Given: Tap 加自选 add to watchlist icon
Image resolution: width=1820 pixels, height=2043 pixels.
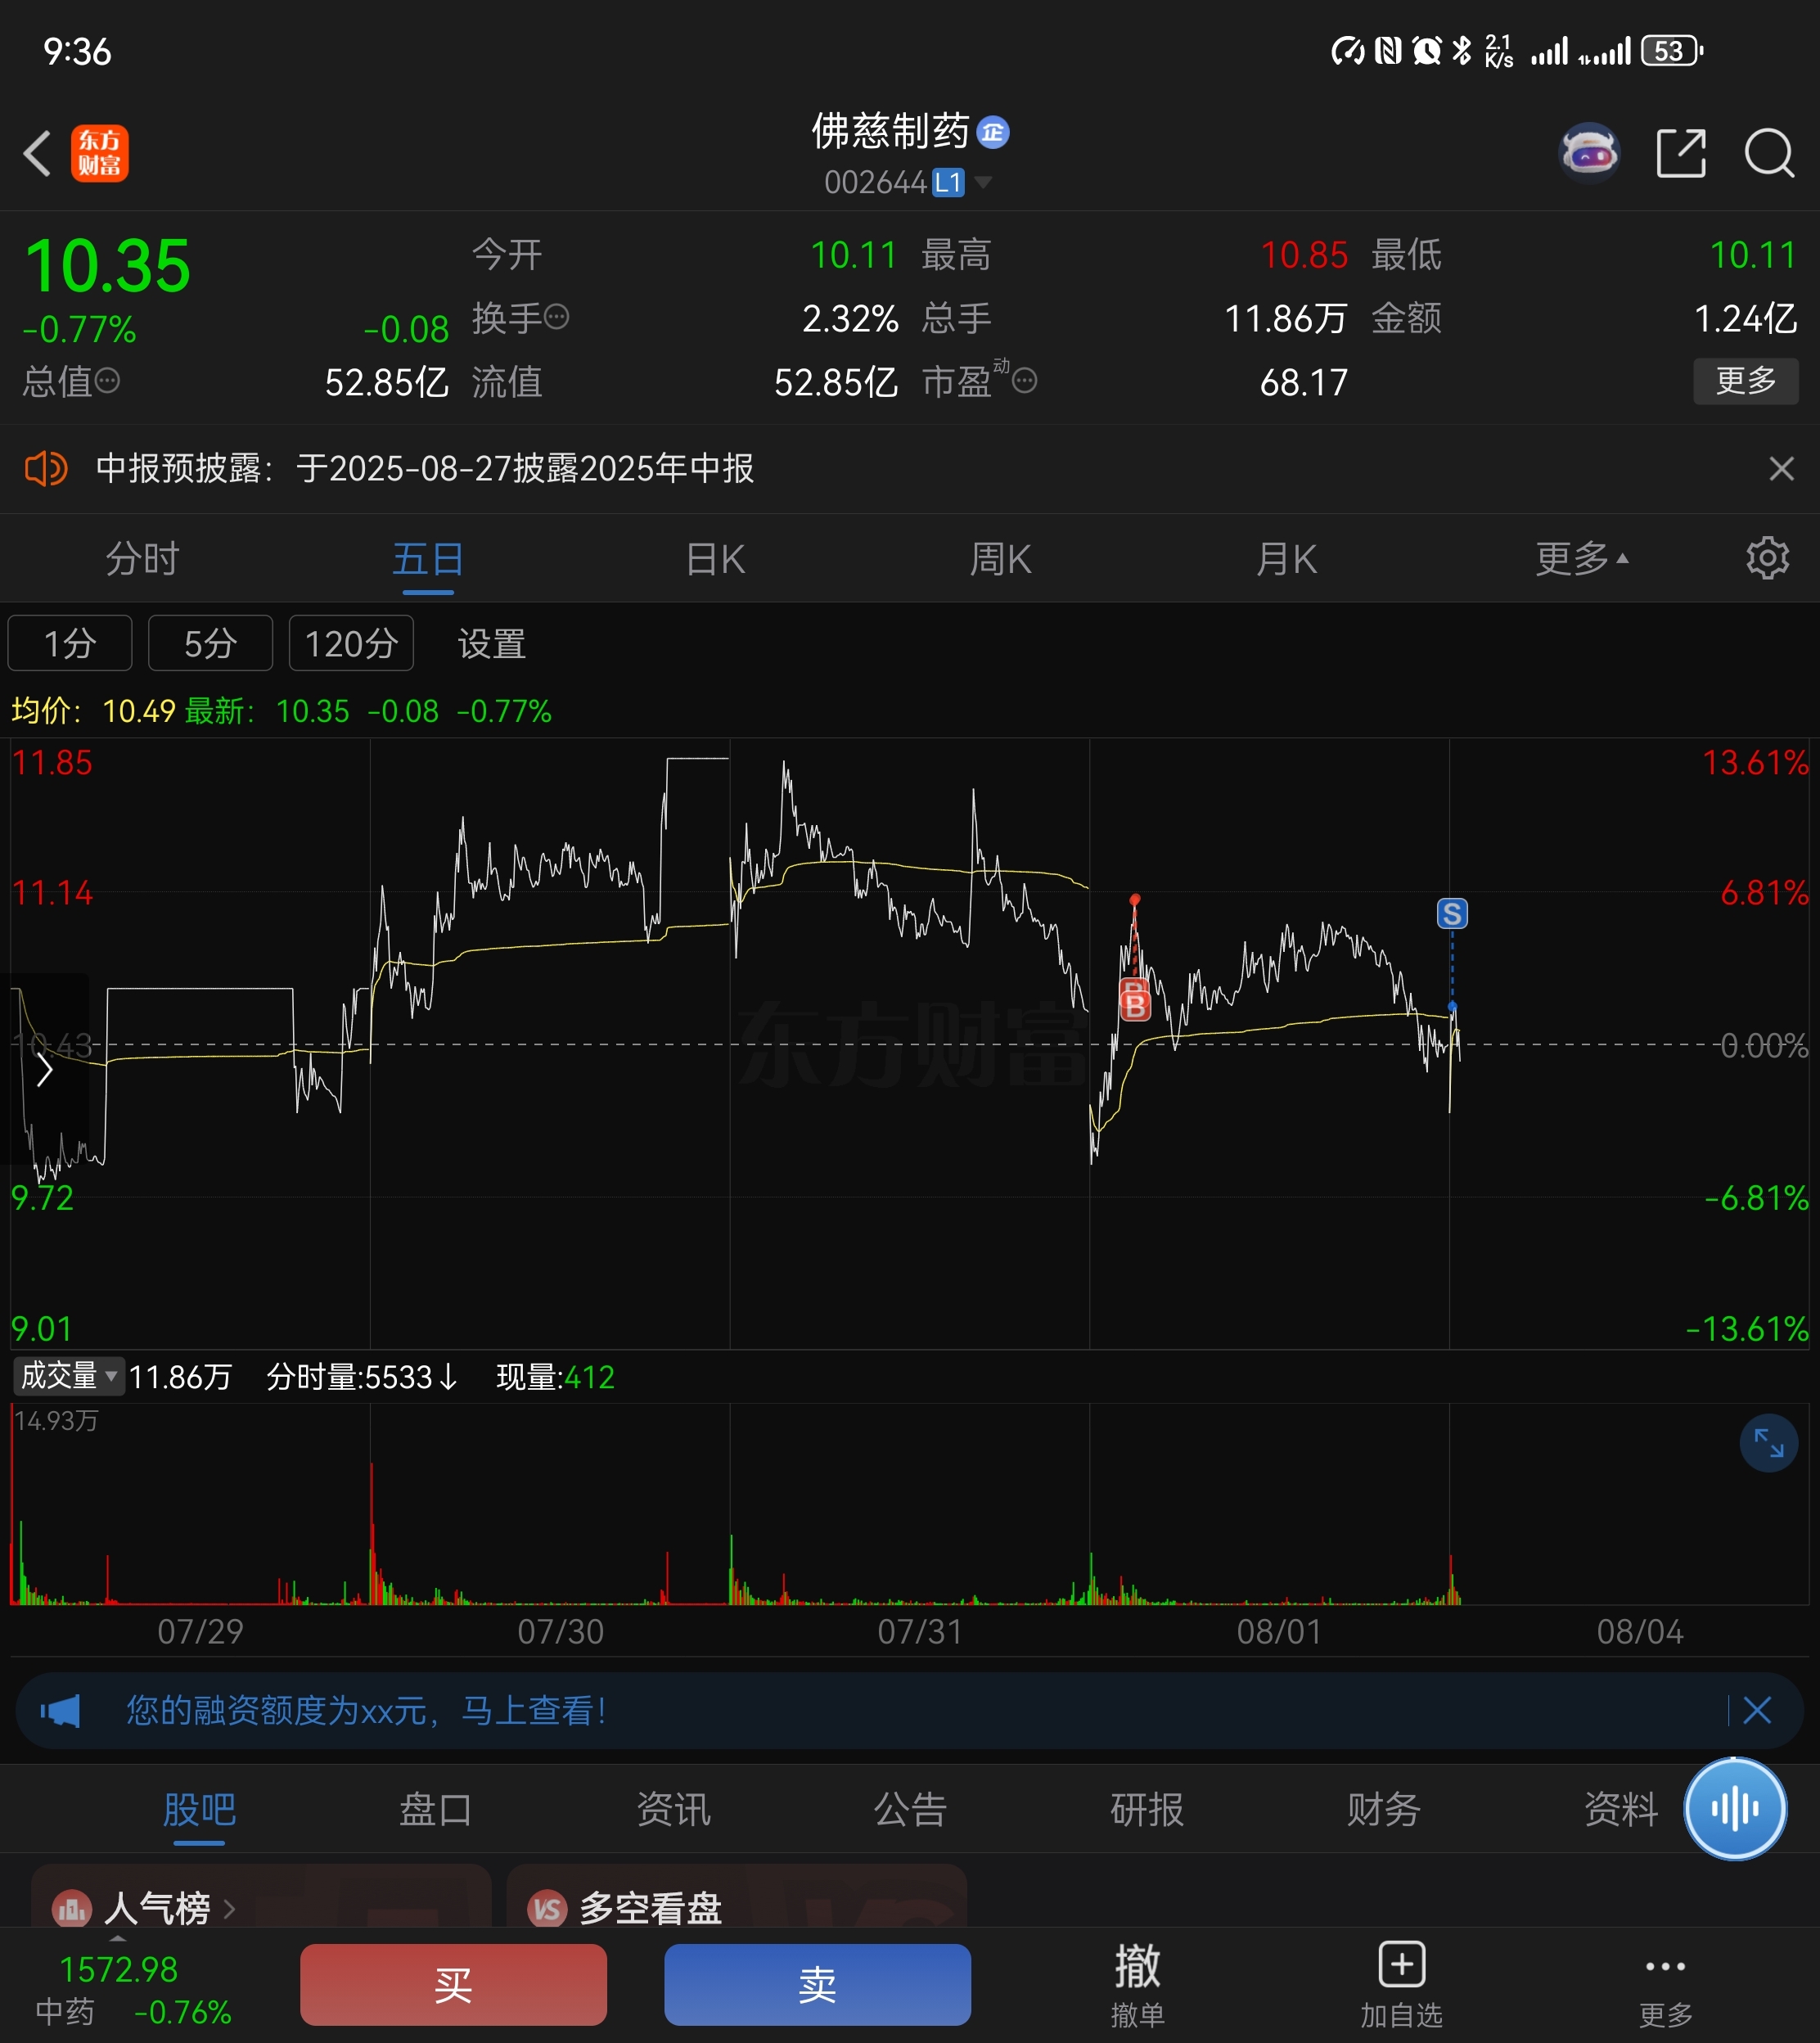Looking at the screenshot, I should click(x=1401, y=1985).
